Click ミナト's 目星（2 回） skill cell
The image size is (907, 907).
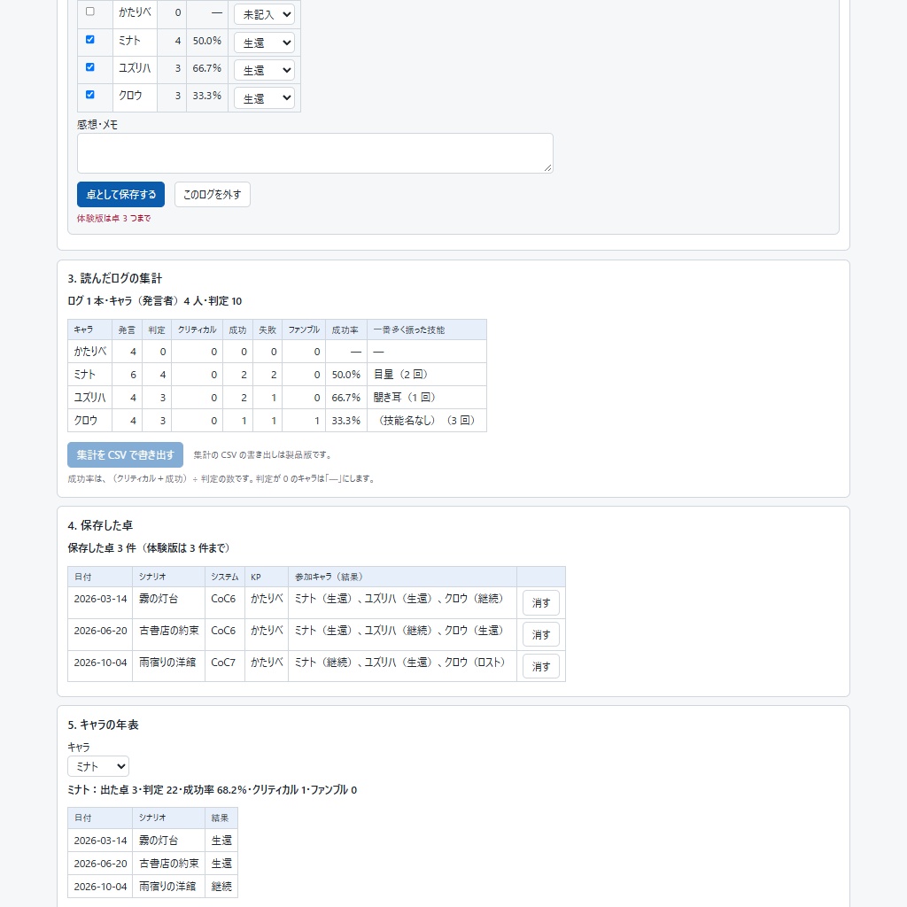pos(427,375)
